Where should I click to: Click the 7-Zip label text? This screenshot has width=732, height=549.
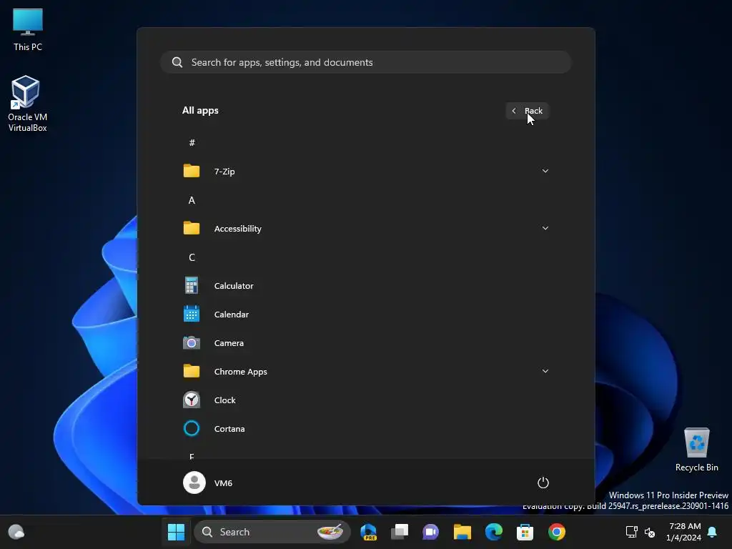pos(224,172)
